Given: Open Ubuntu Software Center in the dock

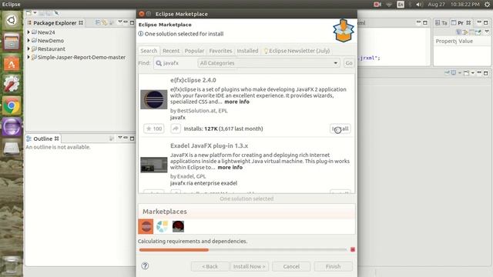Looking at the screenshot, I should (x=12, y=63).
